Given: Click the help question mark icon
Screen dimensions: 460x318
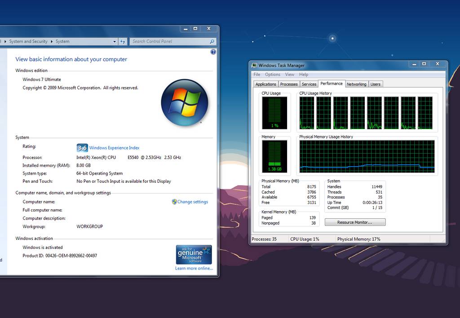Looking at the screenshot, I should pos(213,52).
